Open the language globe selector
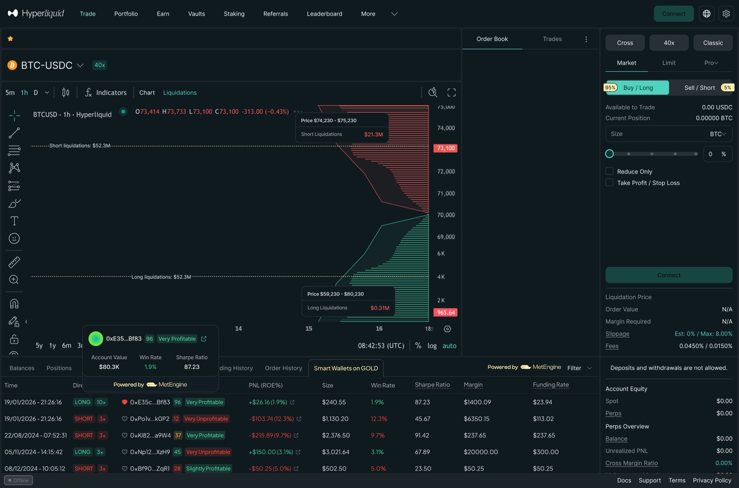 pyautogui.click(x=706, y=14)
